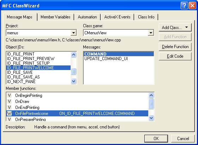Click the V icon beside OnDraw
The height and width of the screenshot is (145, 198).
[x=9, y=101]
